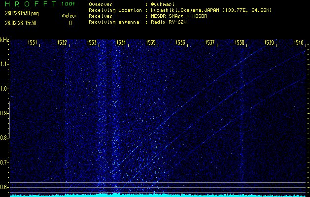Click the 1.0 frequency axis label
The image size is (310, 197).
coord(4,89)
